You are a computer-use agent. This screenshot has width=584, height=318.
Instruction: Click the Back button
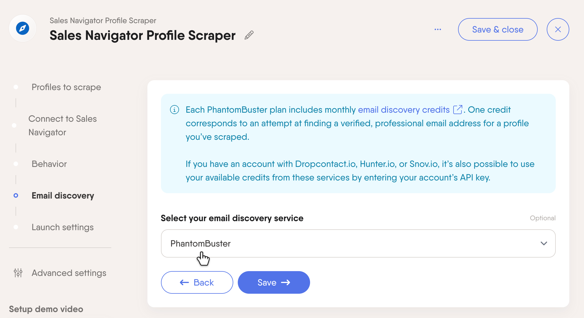(197, 282)
